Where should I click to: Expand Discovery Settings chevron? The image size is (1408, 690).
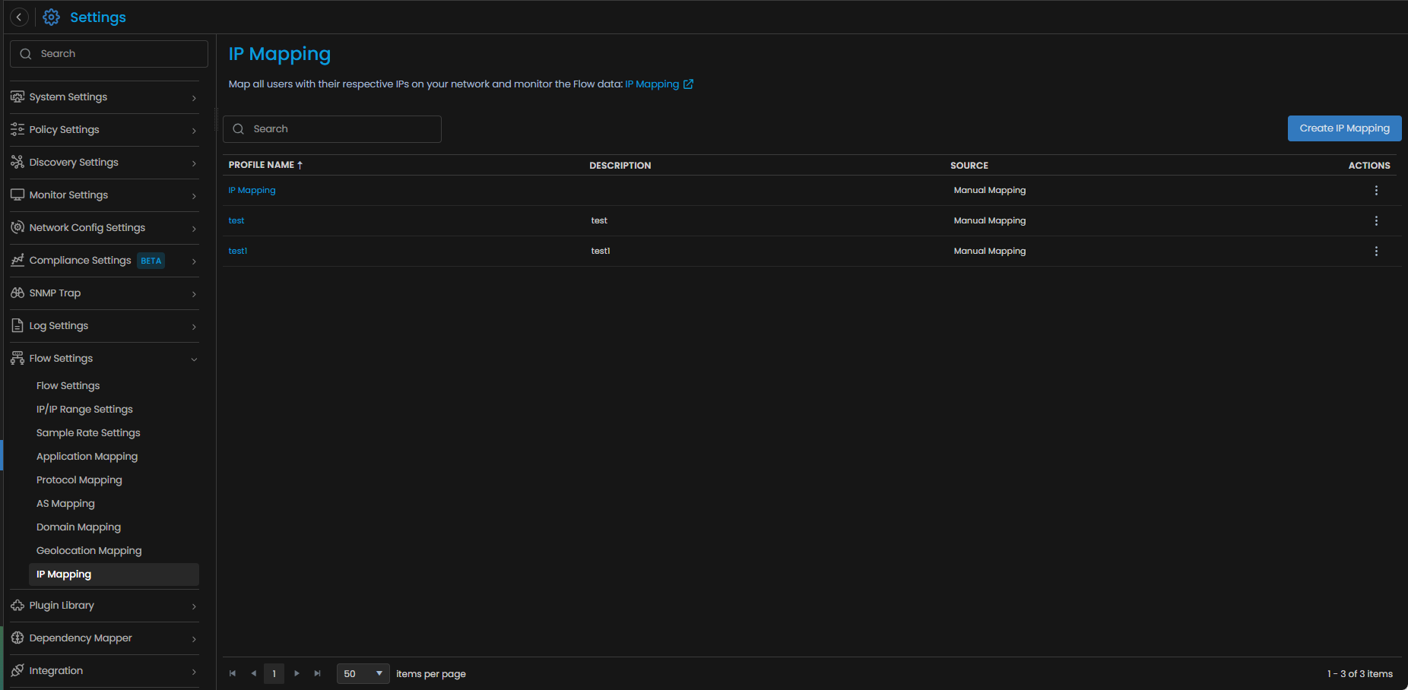[x=194, y=163]
